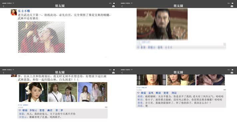Select comment 风儿，我的好徒儿，天下会的今天离不开你
Screen dimensions: 237x133
pyautogui.click(x=51, y=114)
